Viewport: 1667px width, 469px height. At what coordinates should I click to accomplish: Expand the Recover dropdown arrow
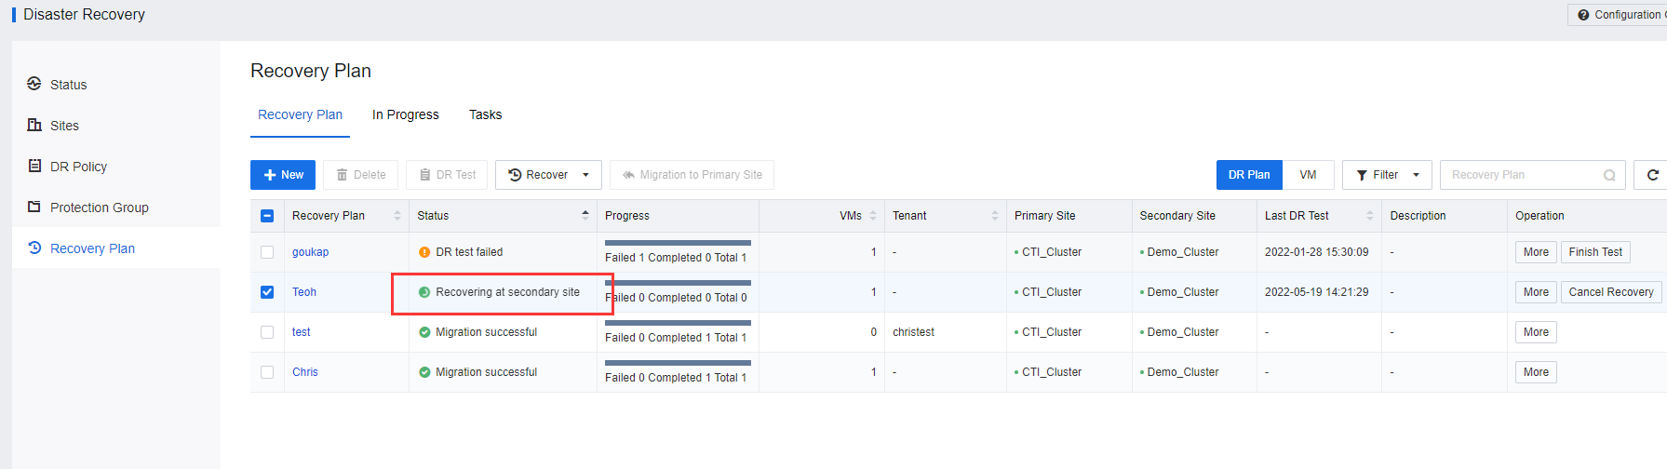coord(585,175)
